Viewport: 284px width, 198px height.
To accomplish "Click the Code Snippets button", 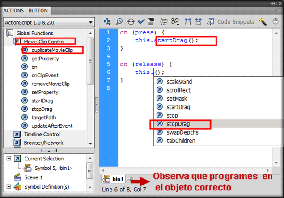I will pyautogui.click(x=236, y=21).
